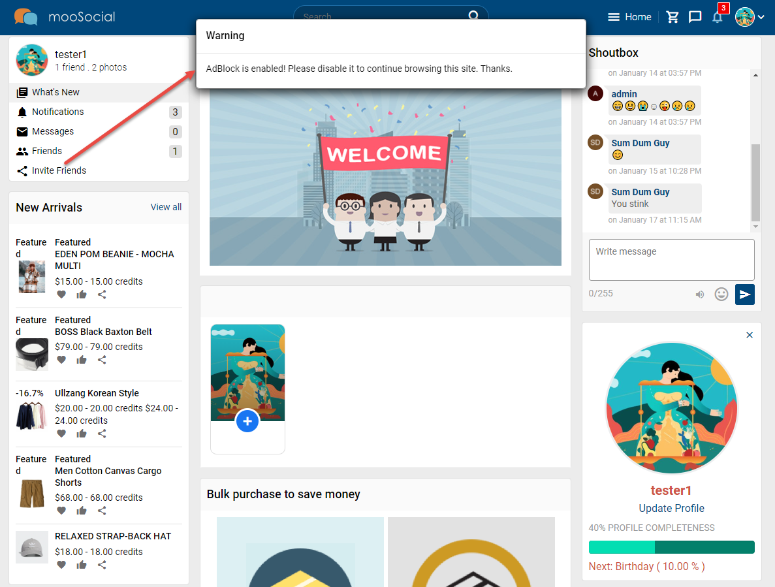Click Next: Birthday ( 10.00 % ) text
This screenshot has width=775, height=587.
coord(646,567)
